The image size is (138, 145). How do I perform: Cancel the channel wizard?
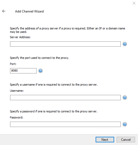126,139
